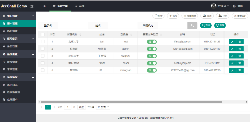Viewport: 250px width, 122px height.
Task: Focus the 姓名 input field
Action: tap(122, 26)
